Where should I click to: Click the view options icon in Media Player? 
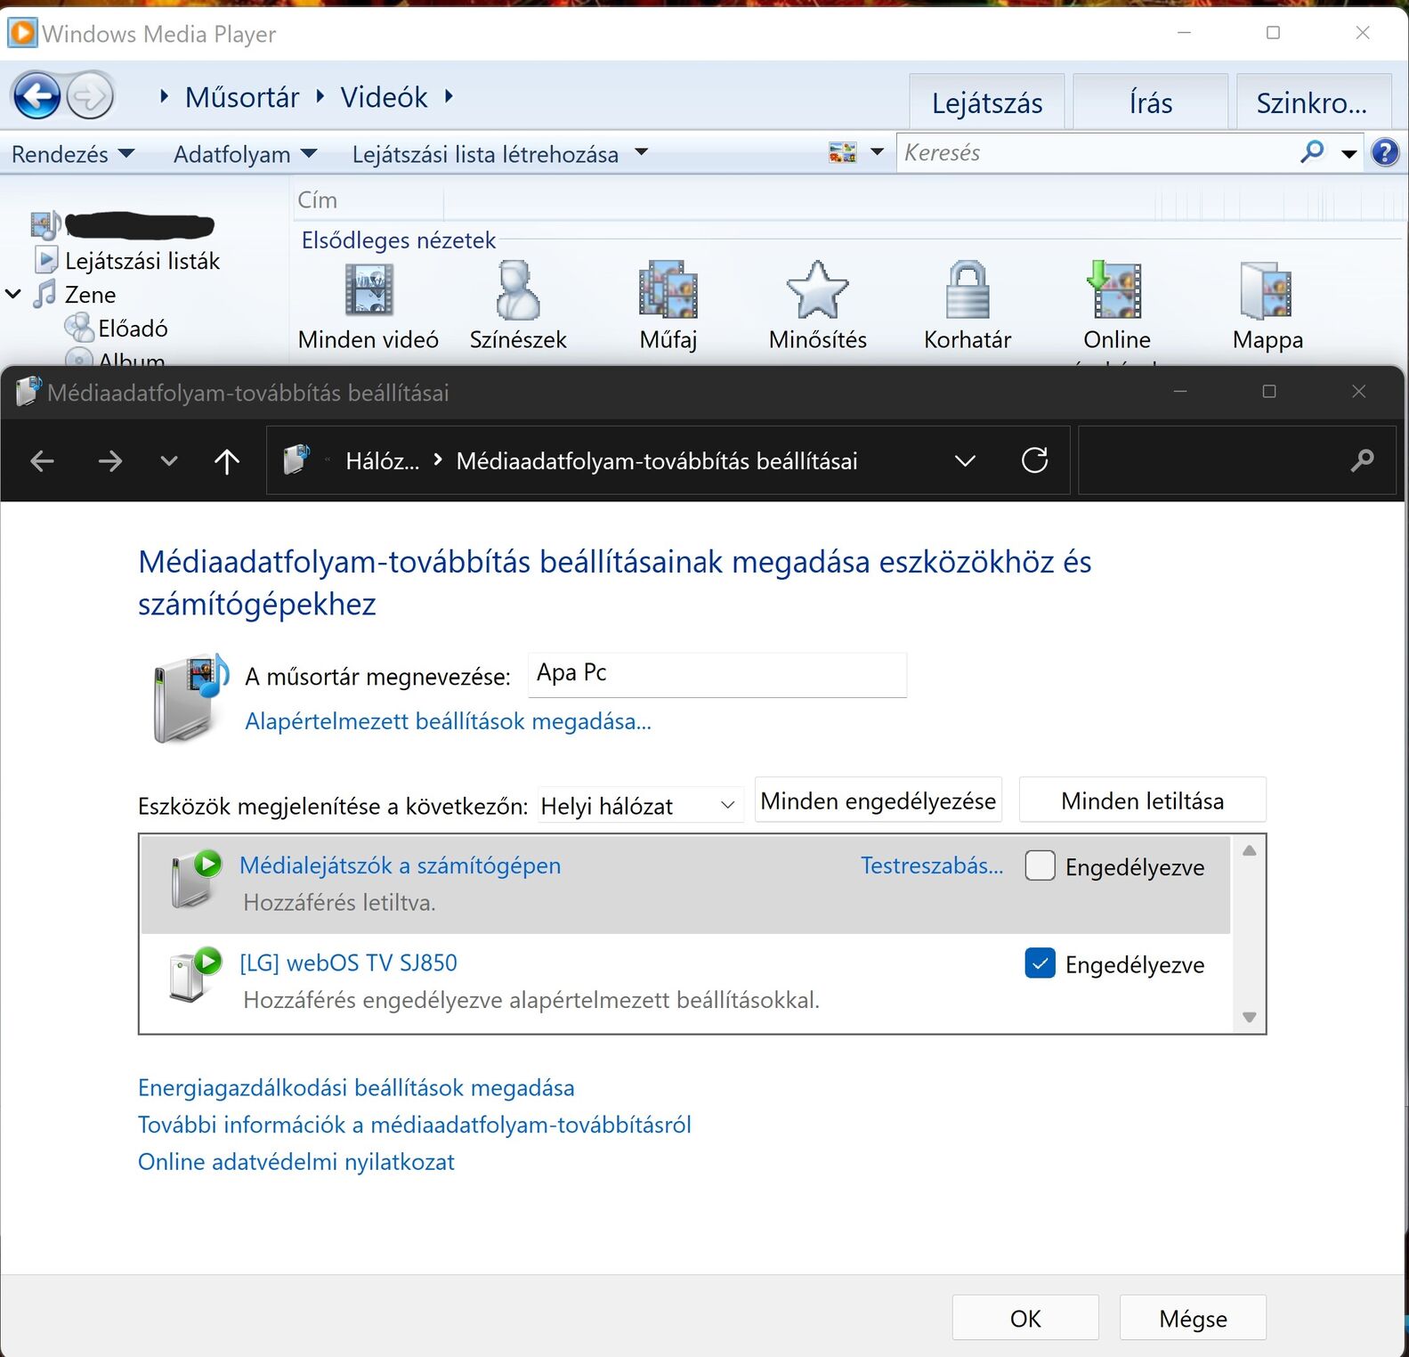pyautogui.click(x=842, y=152)
